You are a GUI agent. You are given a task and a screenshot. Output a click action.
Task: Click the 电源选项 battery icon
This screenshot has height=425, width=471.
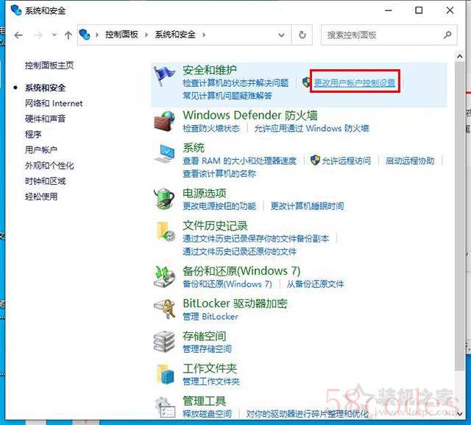click(164, 199)
